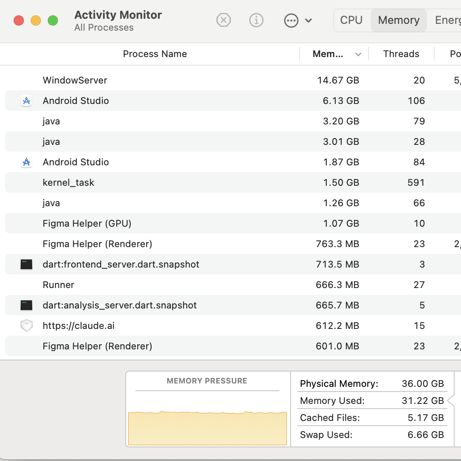
Task: Open the Energy tab
Action: point(447,20)
